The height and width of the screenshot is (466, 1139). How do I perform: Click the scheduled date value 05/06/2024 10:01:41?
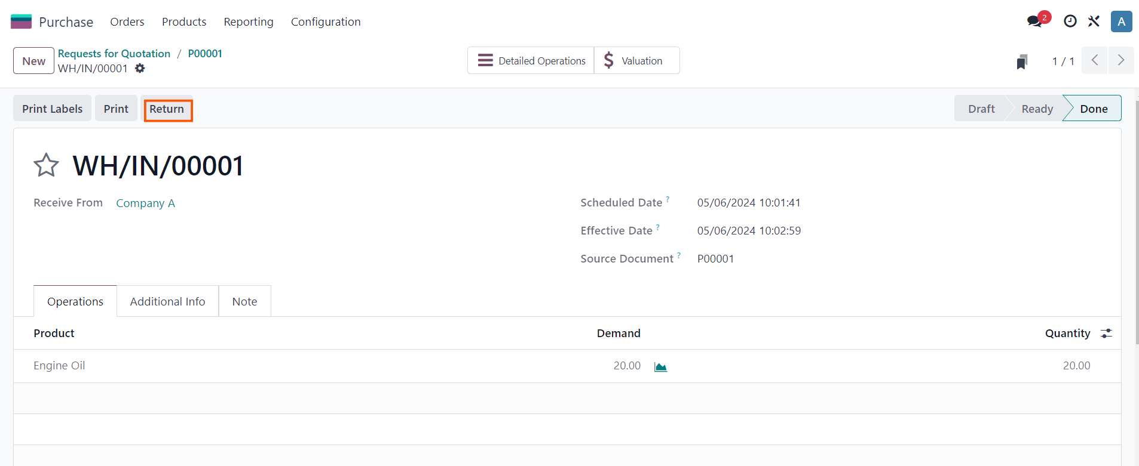[x=749, y=202]
